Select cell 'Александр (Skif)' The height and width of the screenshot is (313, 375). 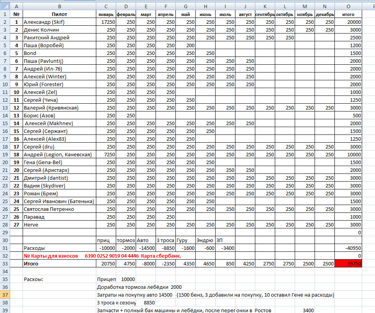(59, 22)
